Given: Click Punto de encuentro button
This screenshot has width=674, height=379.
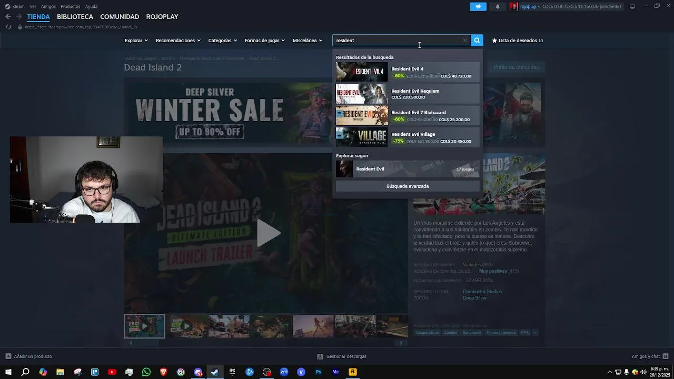Looking at the screenshot, I should pyautogui.click(x=516, y=67).
